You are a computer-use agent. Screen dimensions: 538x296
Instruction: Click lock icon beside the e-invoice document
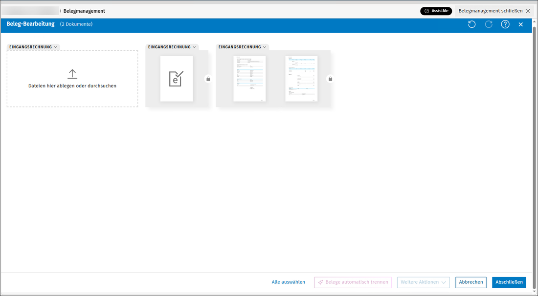tap(208, 79)
